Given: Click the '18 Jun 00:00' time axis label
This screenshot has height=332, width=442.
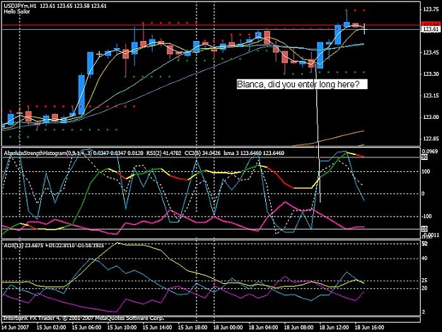Looking at the screenshot, I should click(x=228, y=328).
